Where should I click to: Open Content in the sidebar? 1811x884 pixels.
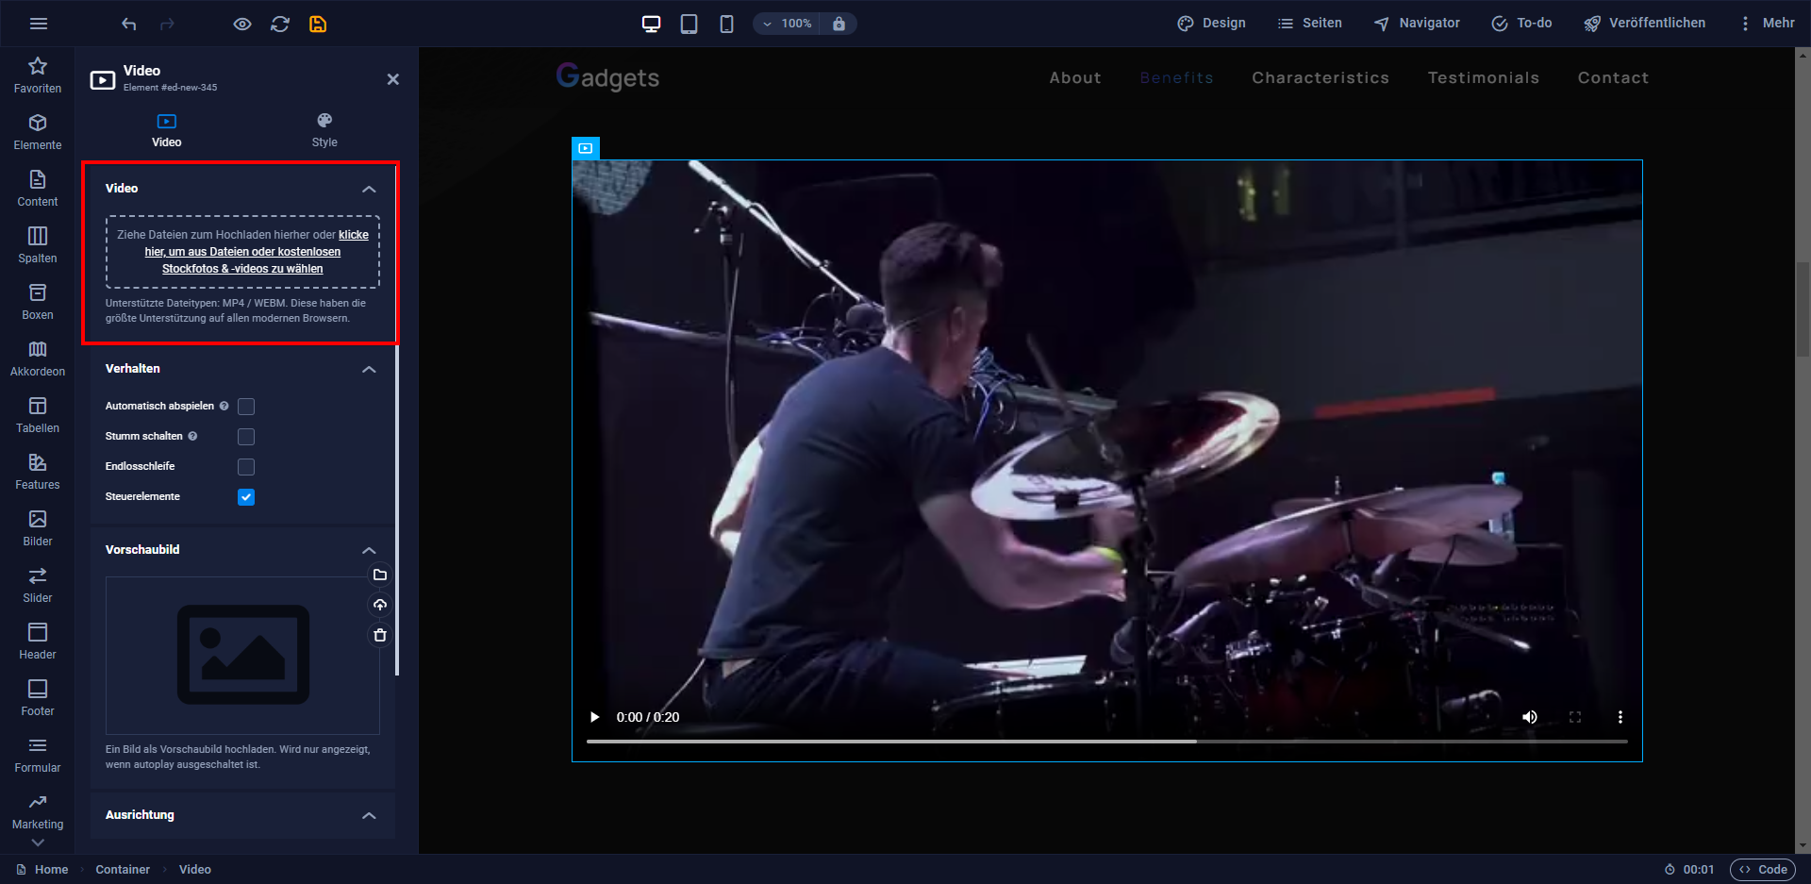pos(38,189)
